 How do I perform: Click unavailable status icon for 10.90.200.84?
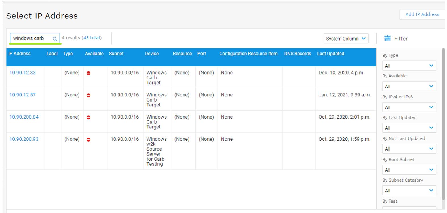tap(88, 117)
